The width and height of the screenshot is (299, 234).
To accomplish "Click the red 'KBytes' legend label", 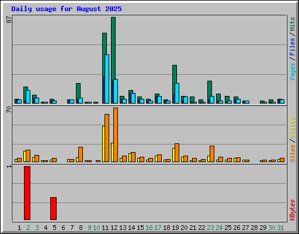I will (x=293, y=210).
